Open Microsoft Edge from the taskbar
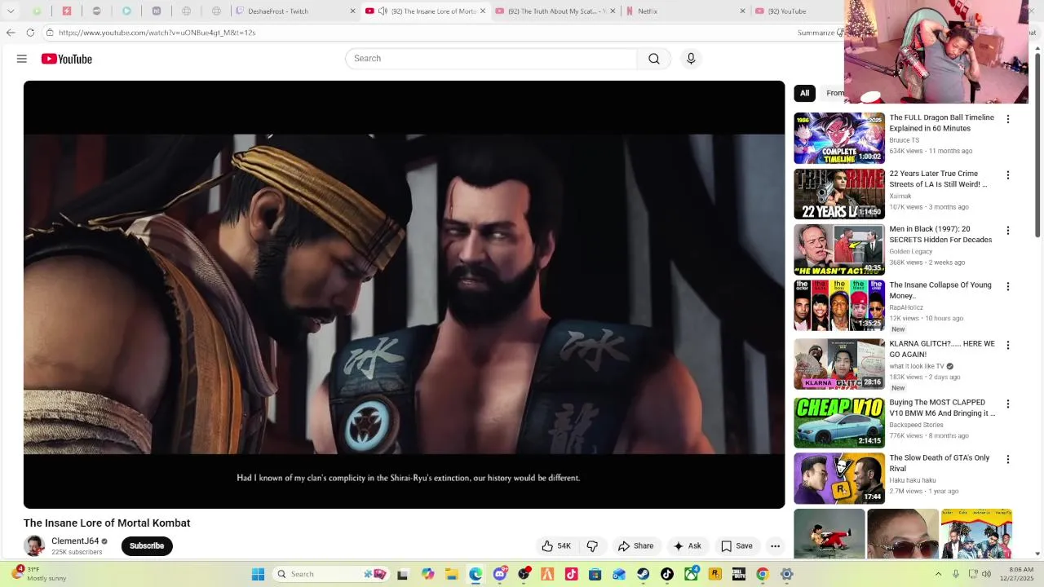This screenshot has width=1044, height=587. pos(476,574)
